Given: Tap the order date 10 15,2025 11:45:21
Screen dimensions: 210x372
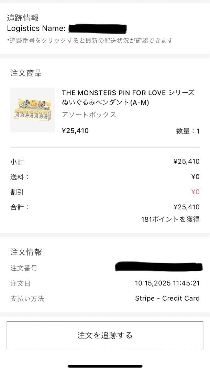Looking at the screenshot, I should [x=167, y=283].
